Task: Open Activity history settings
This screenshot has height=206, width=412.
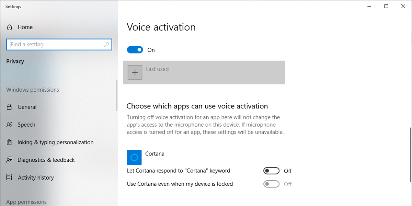Action: (x=36, y=178)
